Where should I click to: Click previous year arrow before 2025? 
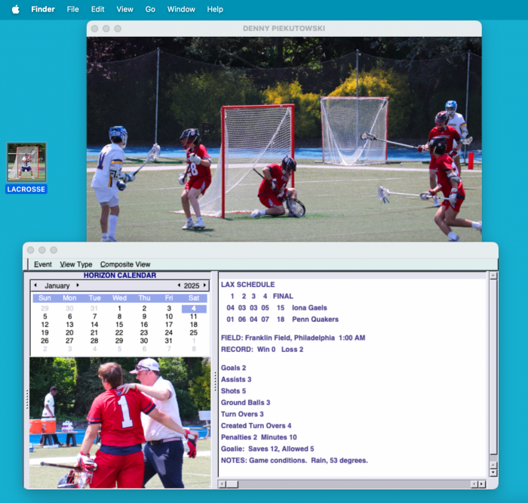point(179,285)
